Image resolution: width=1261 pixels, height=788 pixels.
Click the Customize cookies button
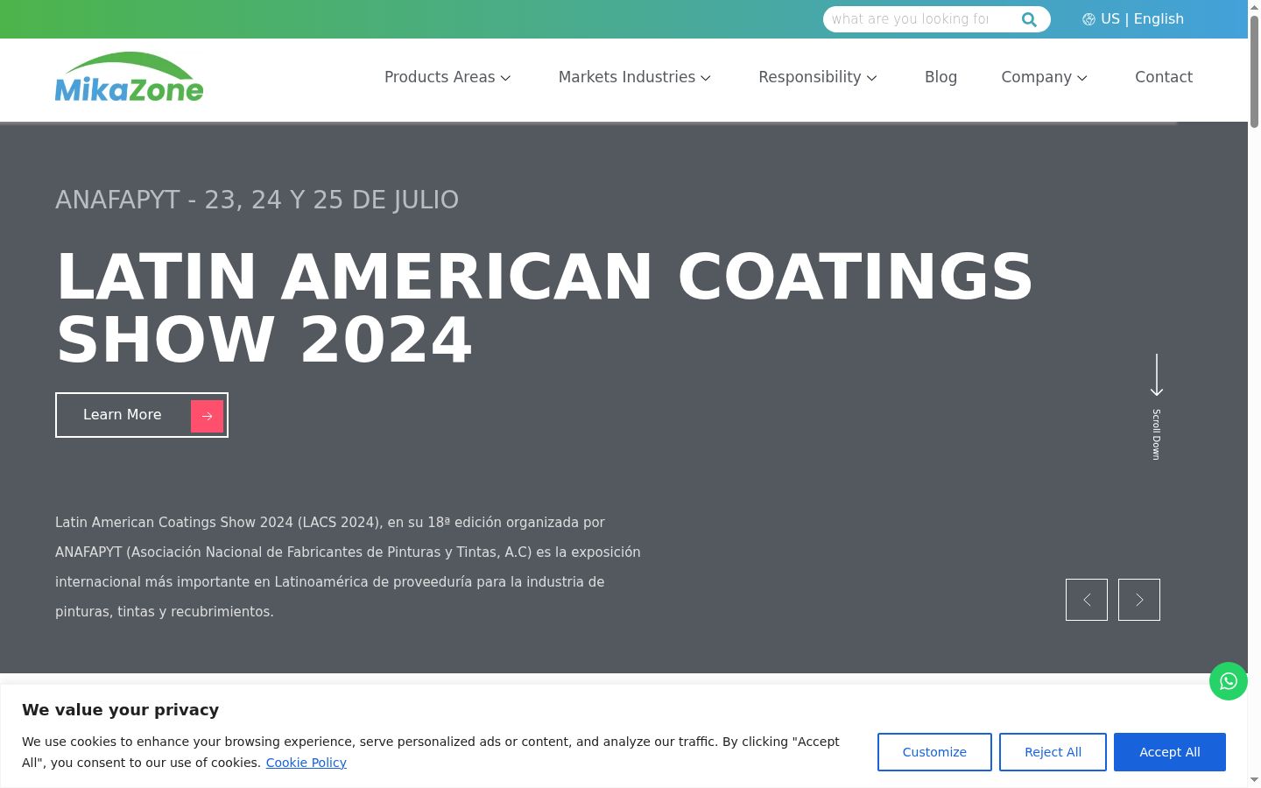click(x=934, y=752)
